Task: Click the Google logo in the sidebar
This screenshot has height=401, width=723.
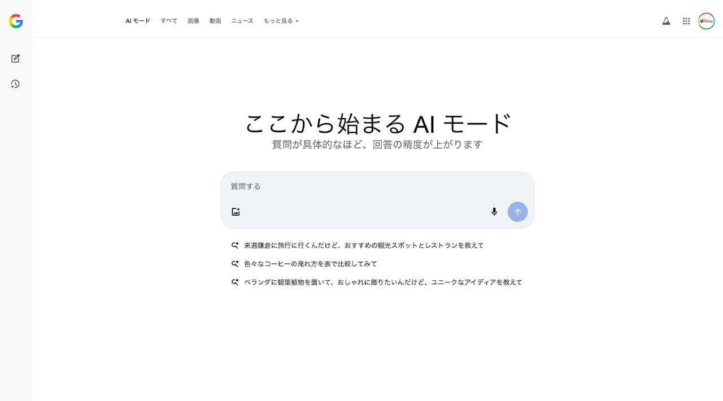Action: point(16,21)
